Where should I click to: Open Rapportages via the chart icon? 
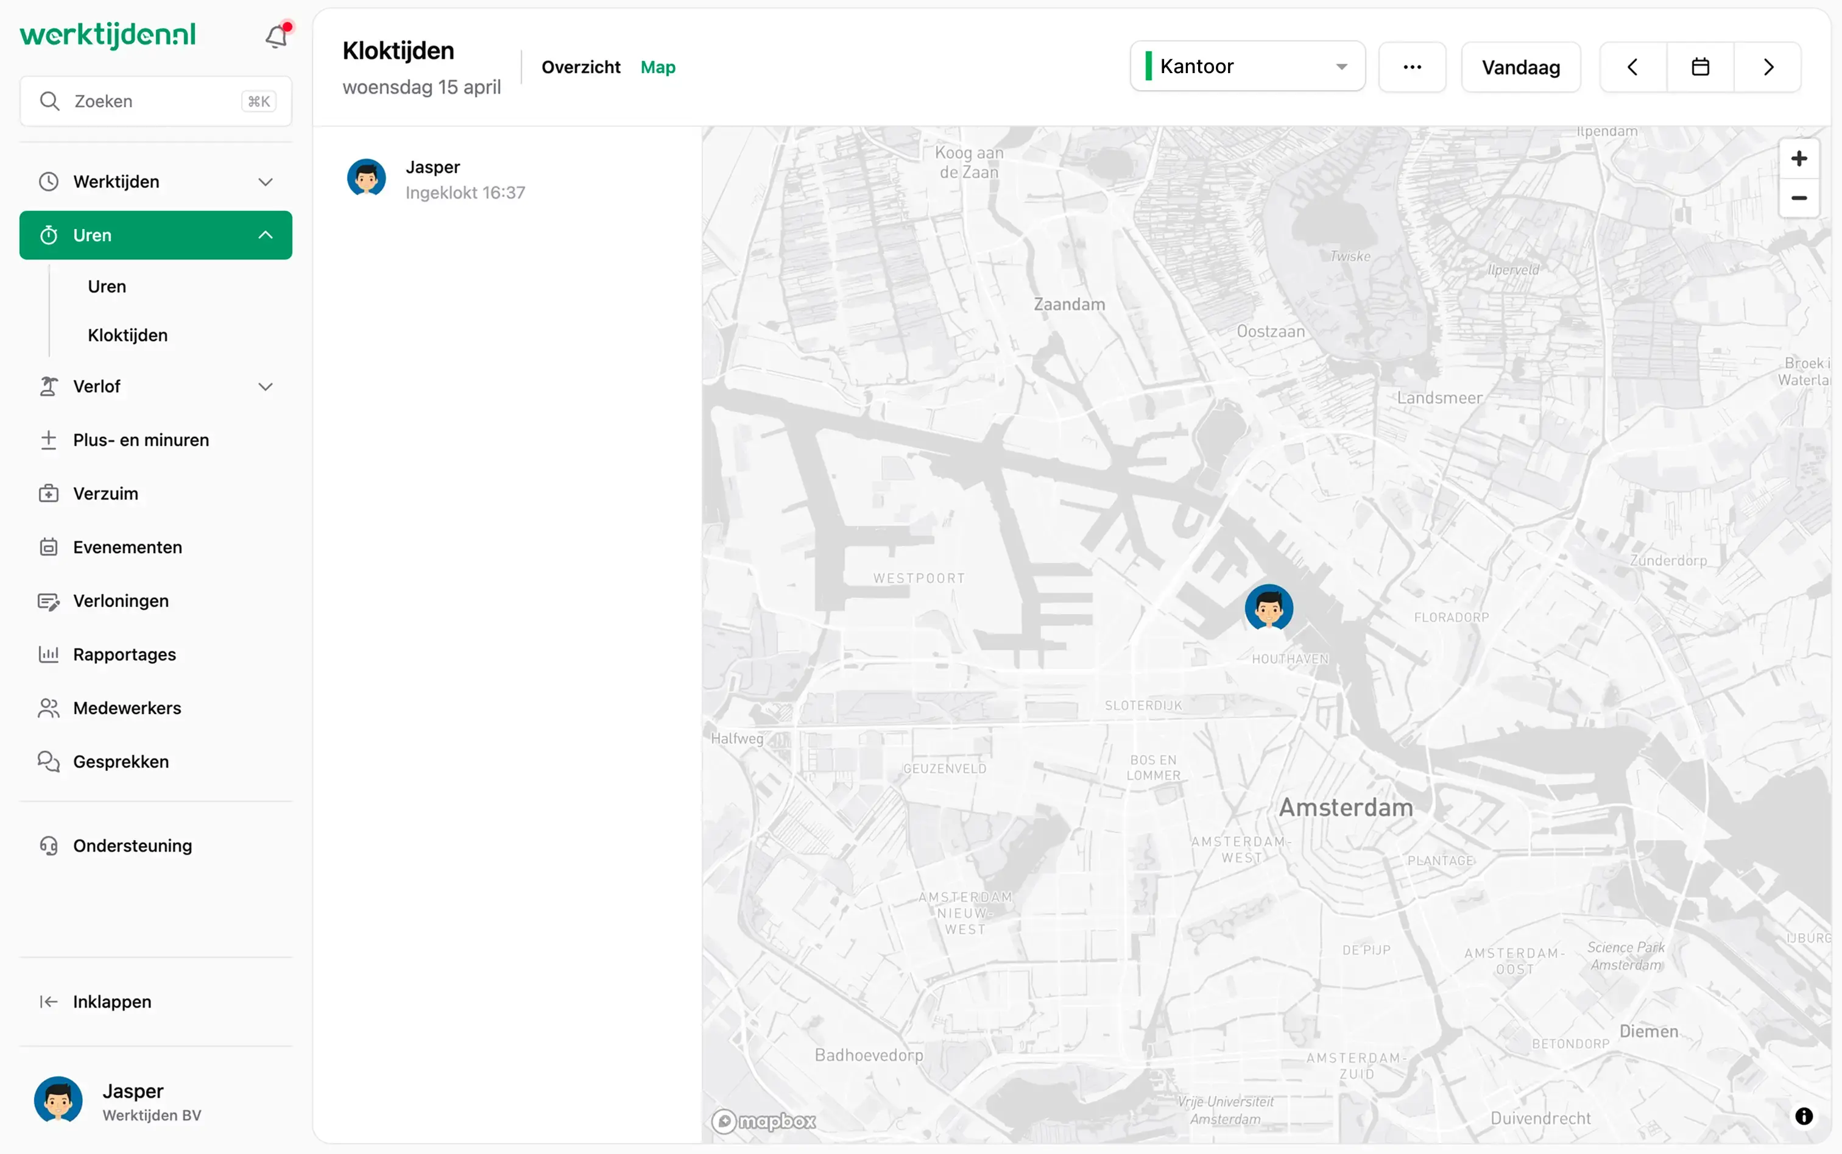(x=48, y=654)
